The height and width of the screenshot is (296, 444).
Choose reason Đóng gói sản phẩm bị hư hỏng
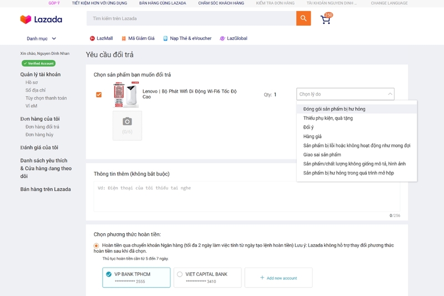(357, 109)
